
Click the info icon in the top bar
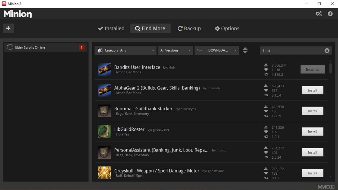[x=330, y=13]
